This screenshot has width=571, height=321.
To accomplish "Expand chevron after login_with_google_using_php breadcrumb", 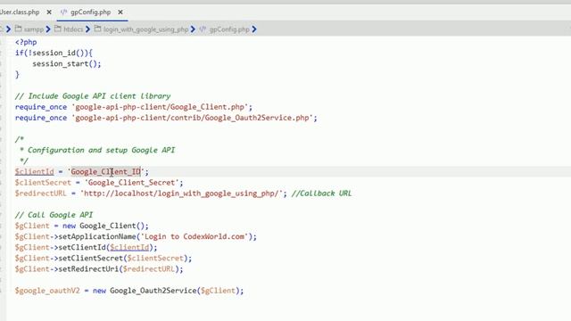I will (x=193, y=29).
